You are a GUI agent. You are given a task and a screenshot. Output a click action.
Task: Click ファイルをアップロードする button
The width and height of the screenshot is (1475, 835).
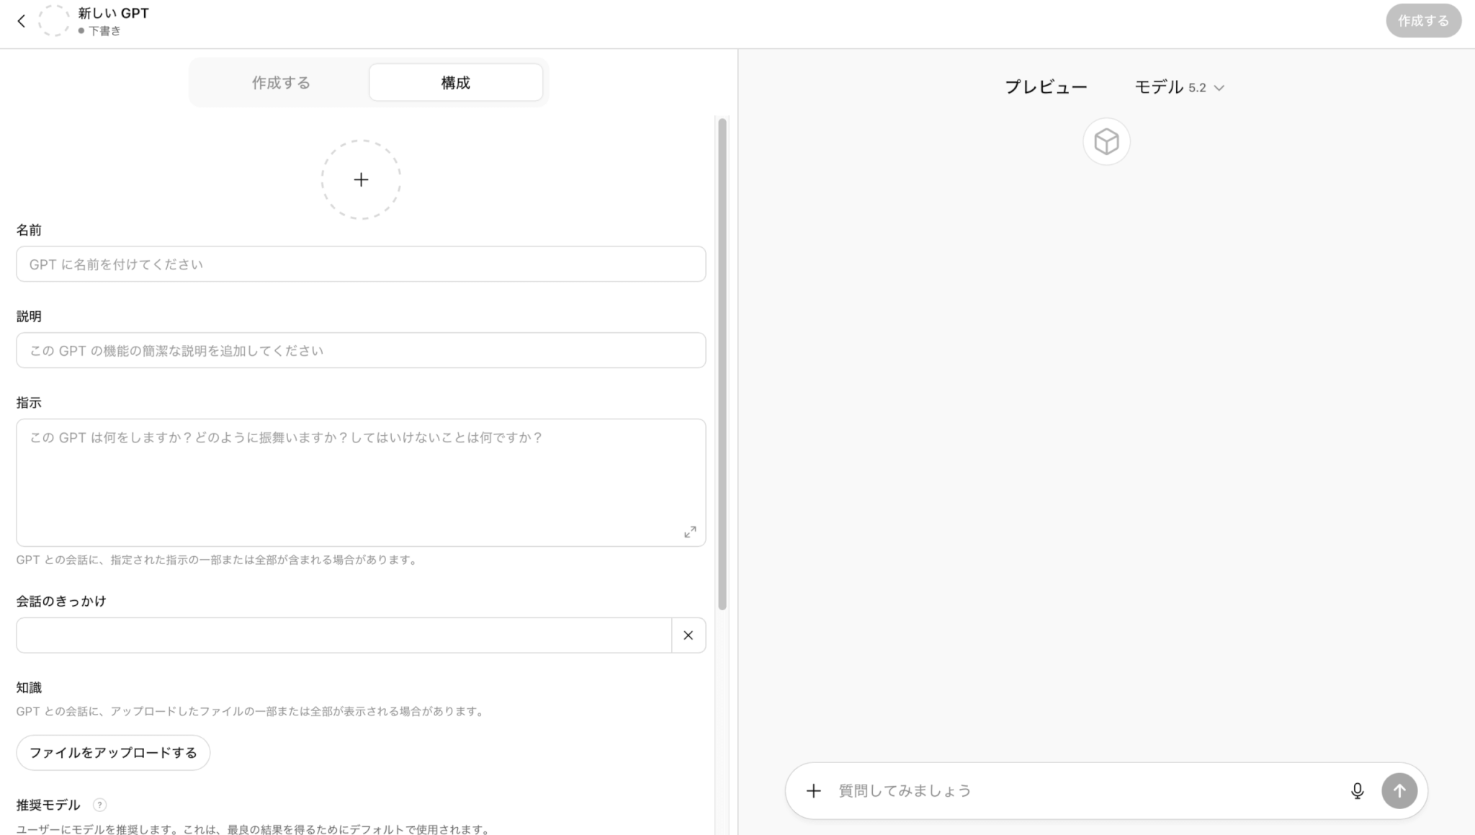pyautogui.click(x=113, y=752)
